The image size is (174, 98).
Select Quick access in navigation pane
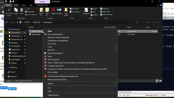[15, 29]
